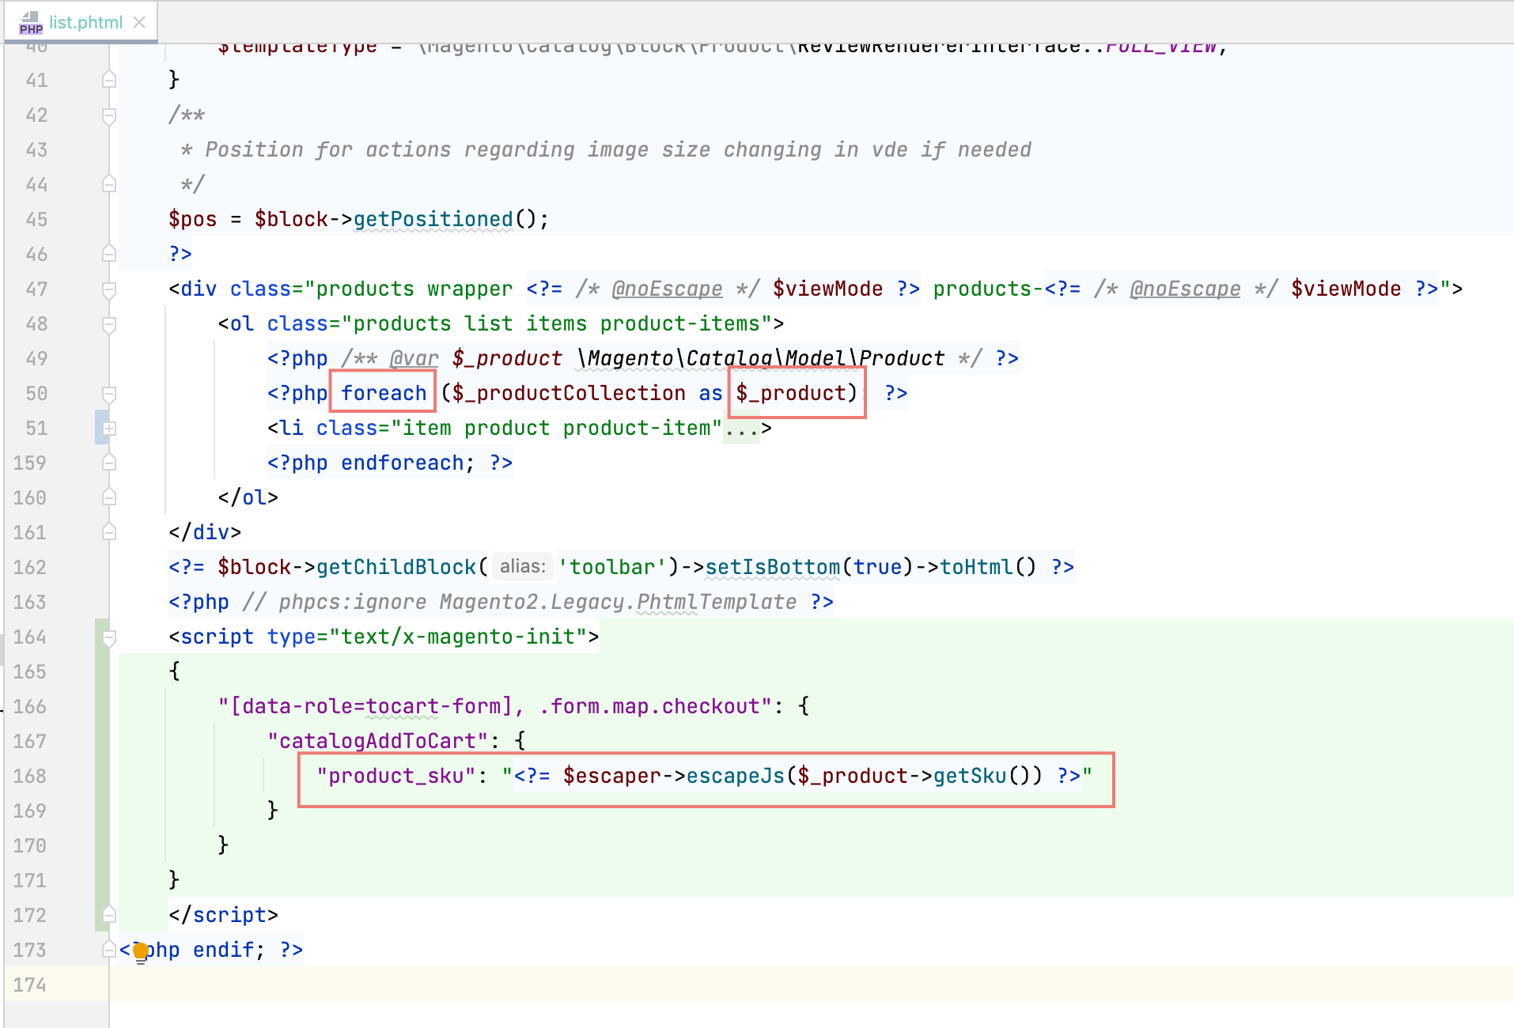Click the foreach keyword on line 50
This screenshot has width=1514, height=1028.
click(384, 393)
